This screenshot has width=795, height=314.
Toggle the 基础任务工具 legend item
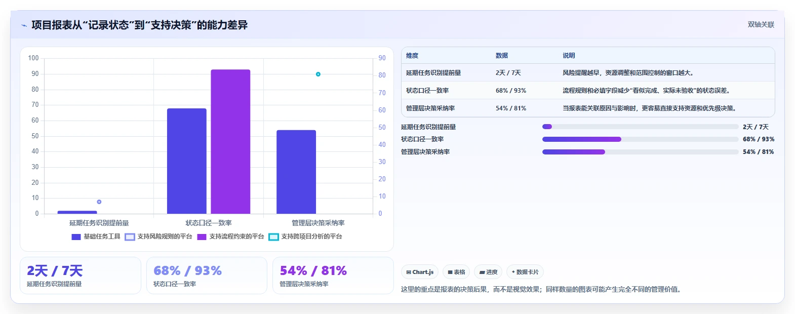coord(96,237)
